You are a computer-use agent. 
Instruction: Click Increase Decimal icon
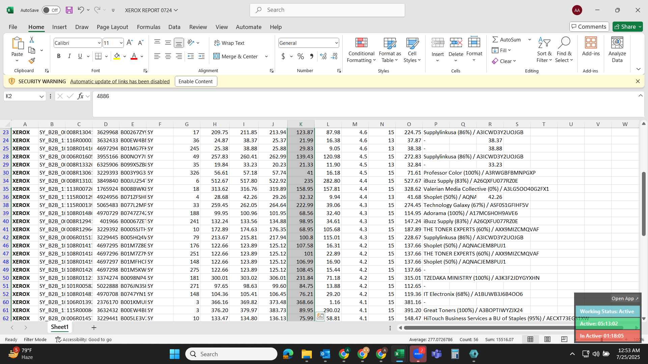[323, 56]
